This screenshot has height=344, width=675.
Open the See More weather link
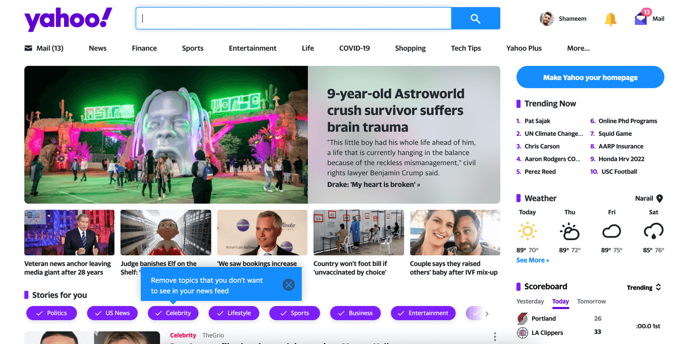point(532,260)
